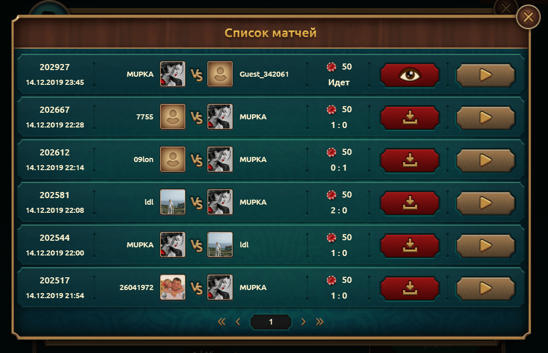Screen dimensions: 548x353
Task: Download match 202612 record
Action: (410, 161)
